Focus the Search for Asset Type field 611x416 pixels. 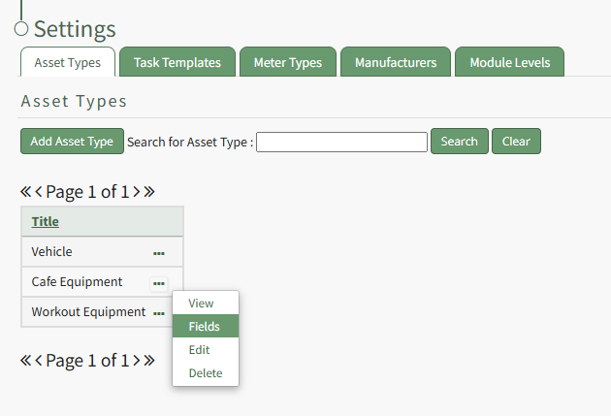tap(341, 142)
